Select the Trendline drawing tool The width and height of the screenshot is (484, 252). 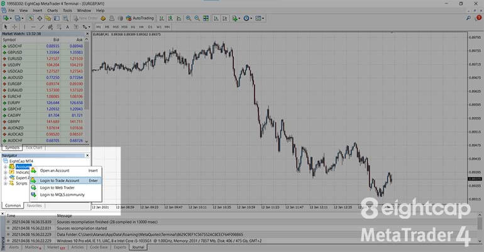(x=41, y=27)
